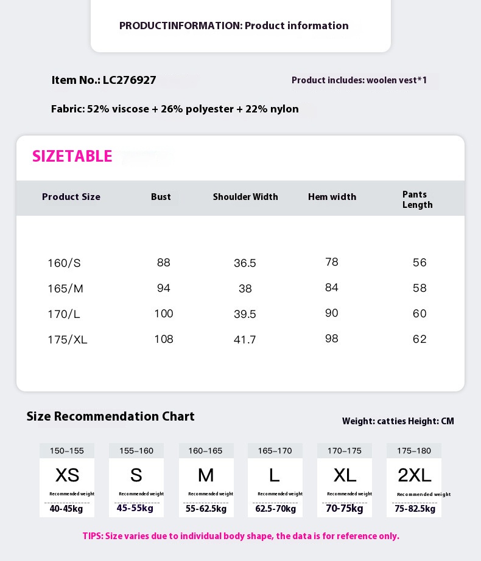Select the XL size recommendation card
481x561 pixels.
click(345, 480)
